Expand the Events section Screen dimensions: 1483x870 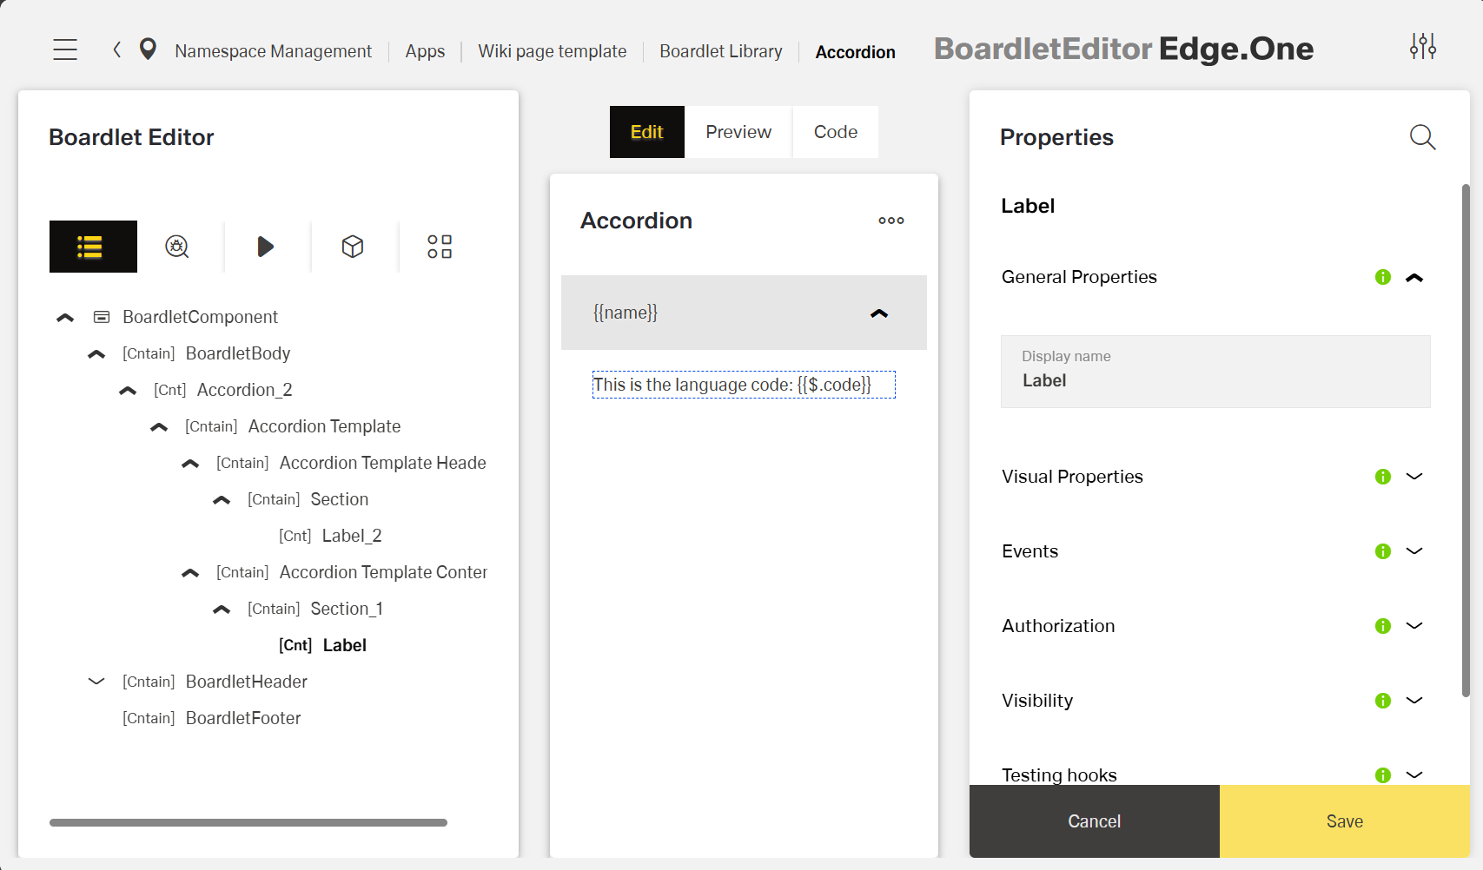point(1414,550)
